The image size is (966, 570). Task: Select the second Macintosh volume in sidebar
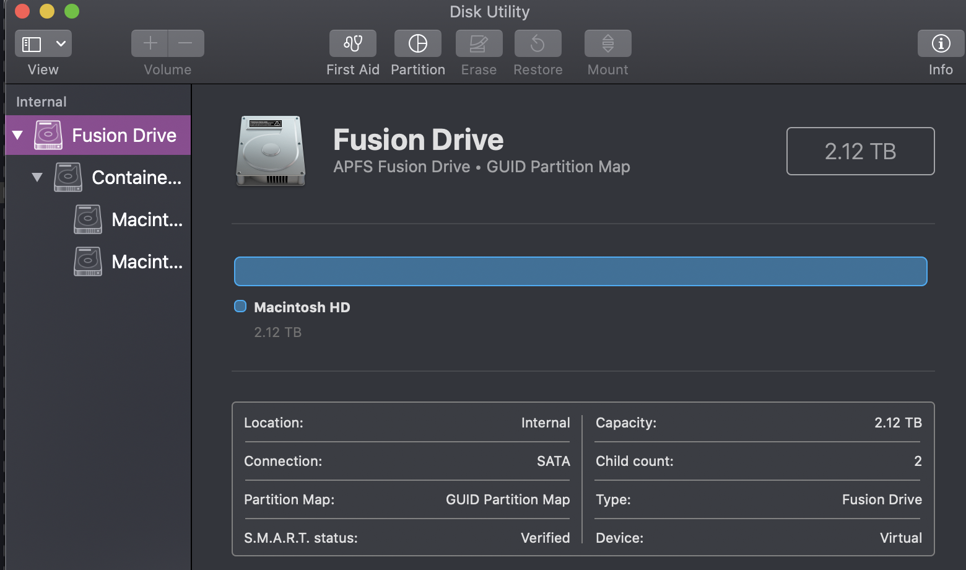(x=147, y=261)
